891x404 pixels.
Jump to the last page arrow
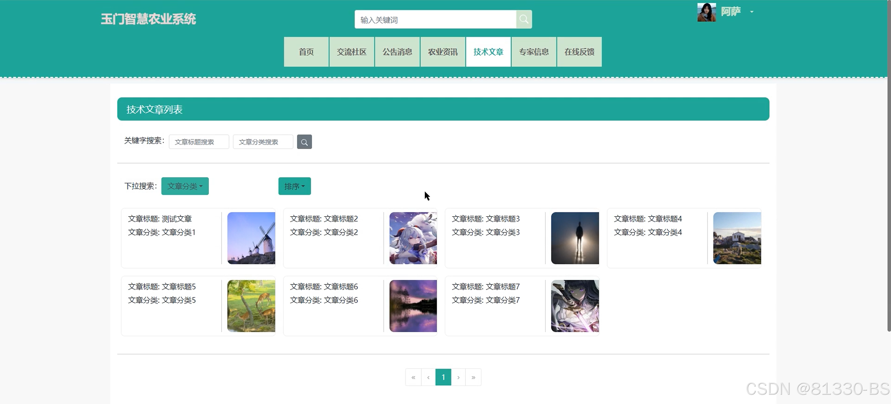(473, 377)
